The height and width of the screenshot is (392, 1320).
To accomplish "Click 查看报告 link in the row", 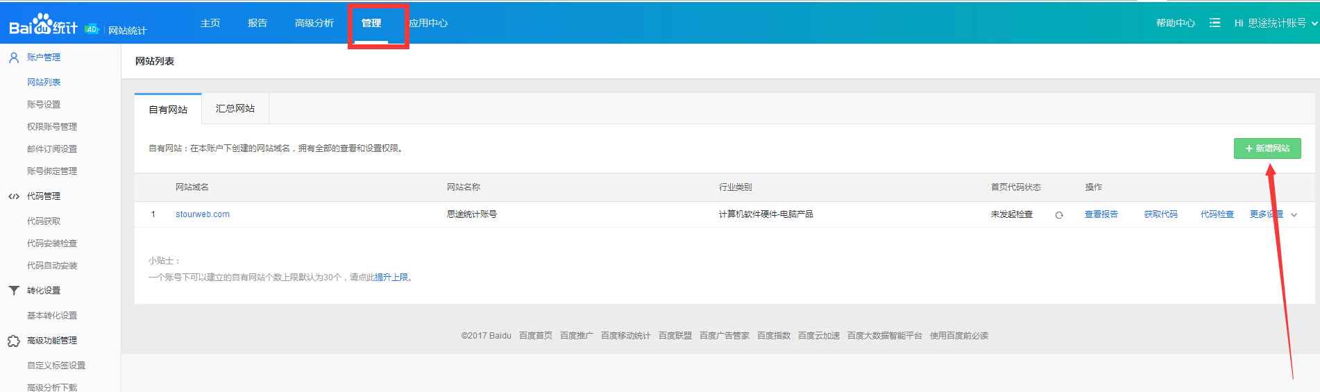I will [x=1101, y=214].
